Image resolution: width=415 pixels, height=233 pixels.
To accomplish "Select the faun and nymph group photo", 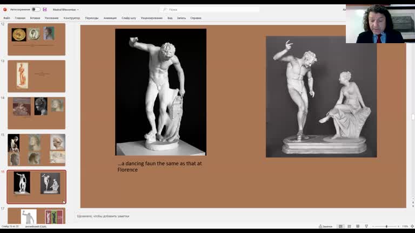I will click(322, 97).
